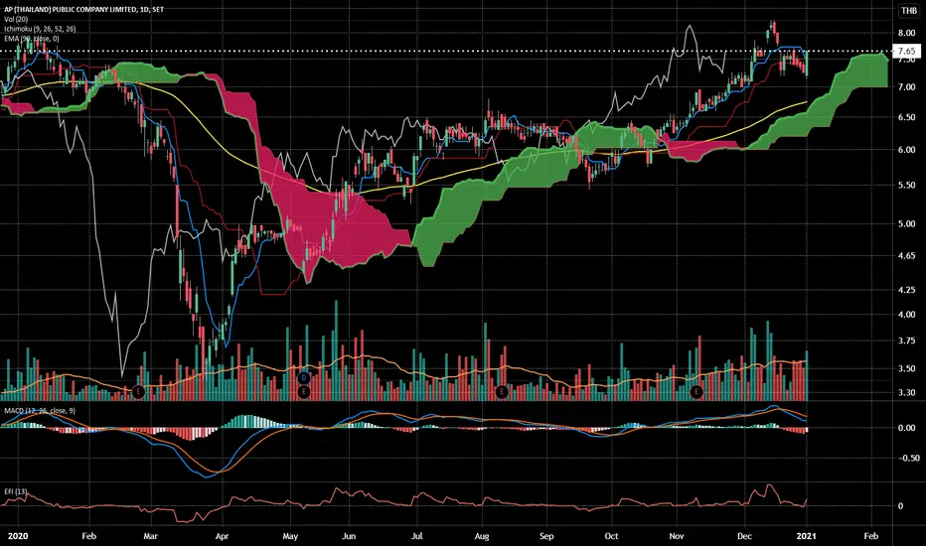Select the Vol (20) indicator legend
Image resolution: width=926 pixels, height=546 pixels.
pyautogui.click(x=15, y=19)
